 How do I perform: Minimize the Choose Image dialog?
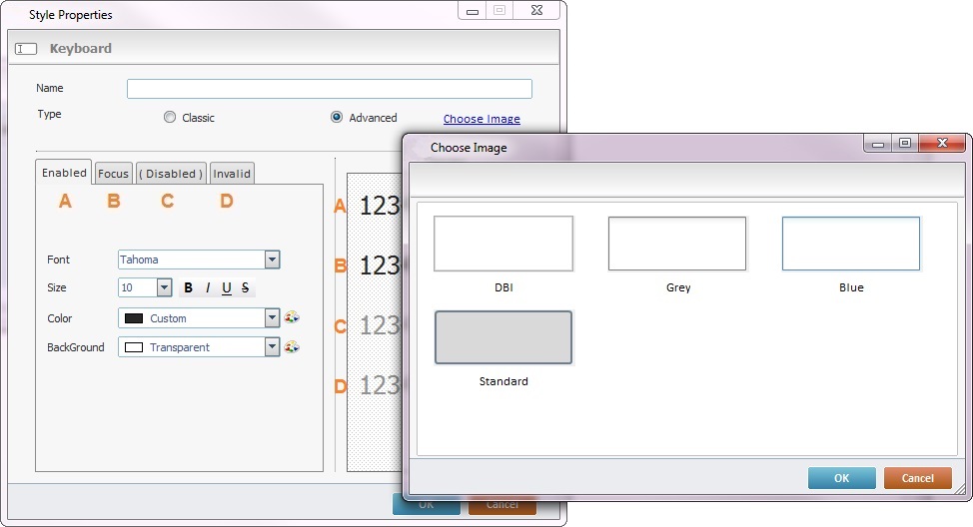point(878,143)
